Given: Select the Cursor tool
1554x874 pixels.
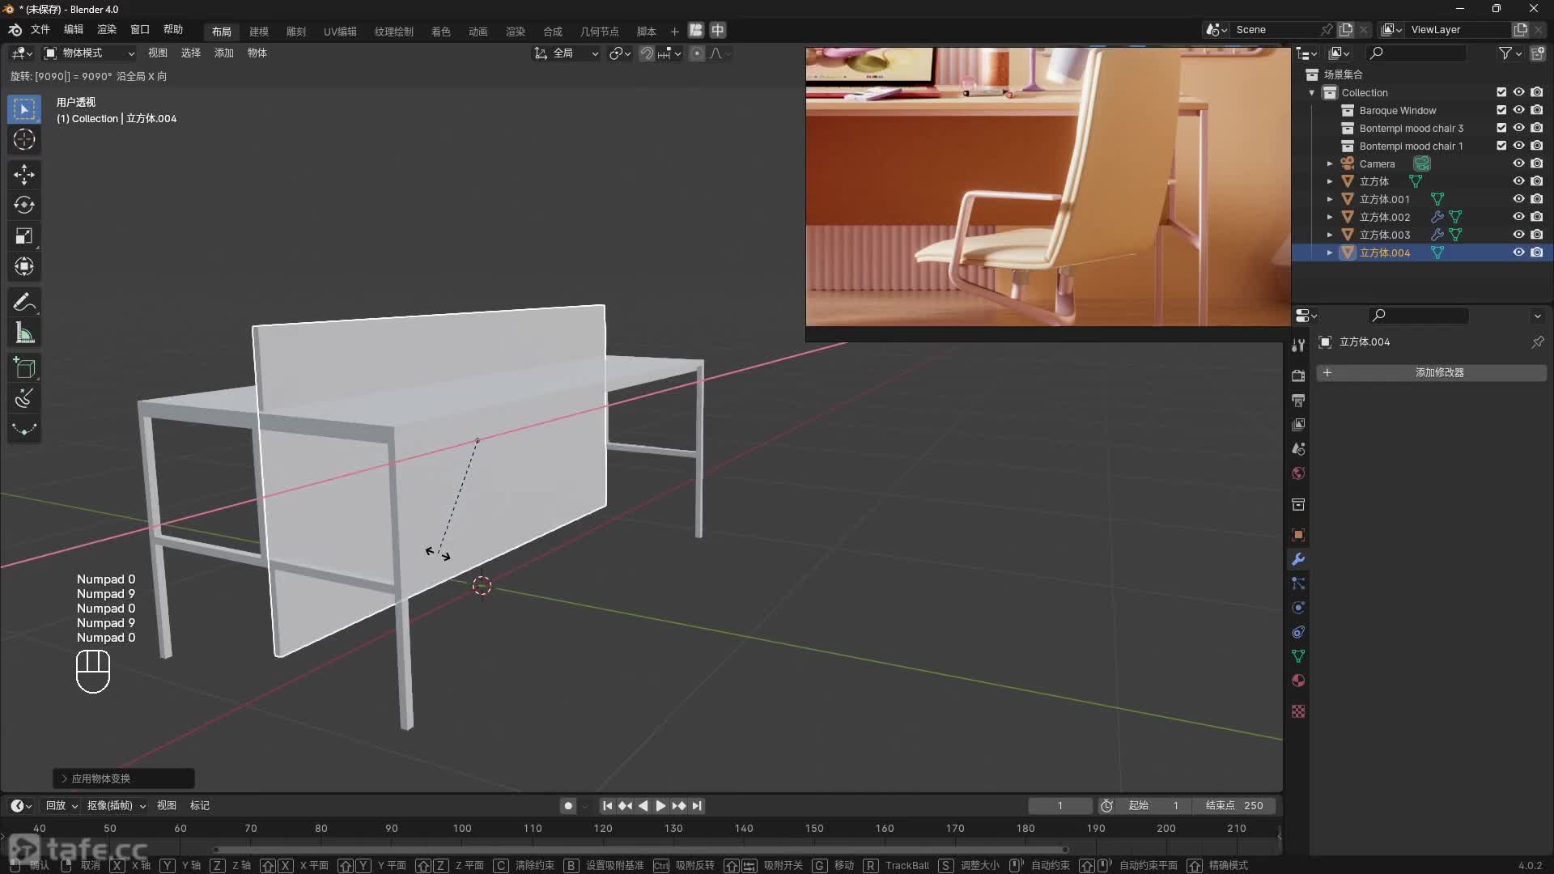Looking at the screenshot, I should click(x=24, y=140).
